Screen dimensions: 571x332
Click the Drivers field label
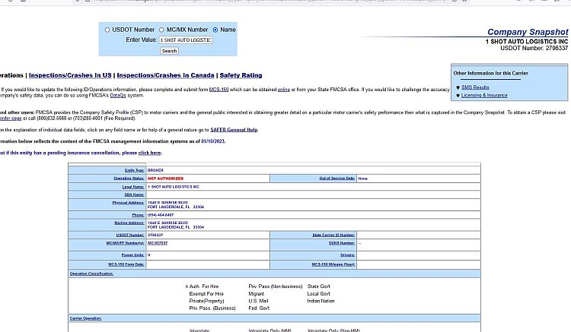pos(347,255)
